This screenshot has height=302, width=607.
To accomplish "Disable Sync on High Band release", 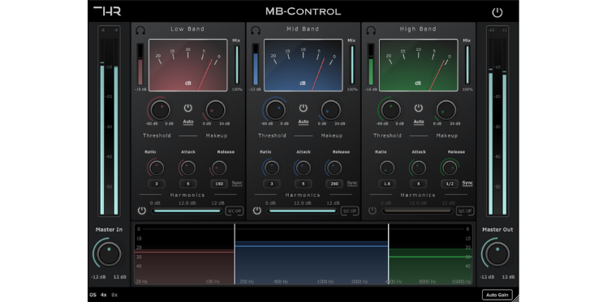I will (467, 183).
